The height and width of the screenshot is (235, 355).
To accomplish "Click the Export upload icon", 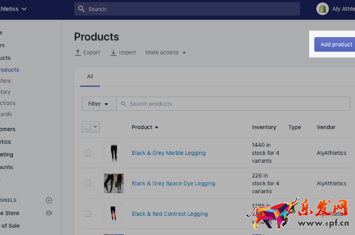I will point(78,53).
